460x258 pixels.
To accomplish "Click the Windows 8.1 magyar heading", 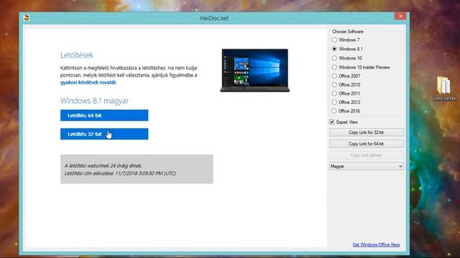I will coord(94,100).
